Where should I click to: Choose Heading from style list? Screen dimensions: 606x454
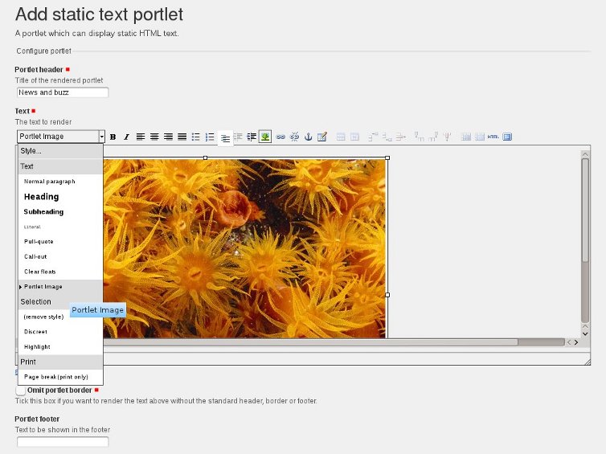tap(42, 197)
